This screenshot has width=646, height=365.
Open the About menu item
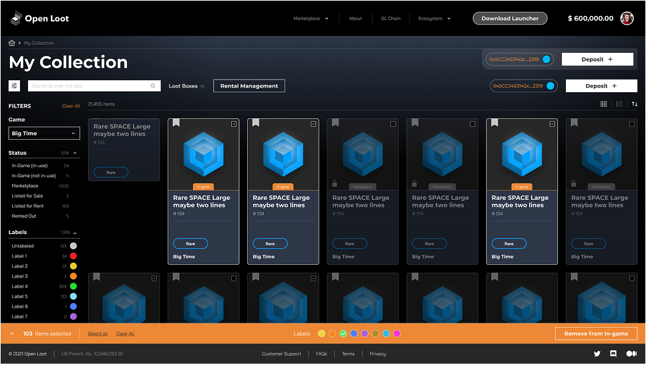tap(355, 19)
